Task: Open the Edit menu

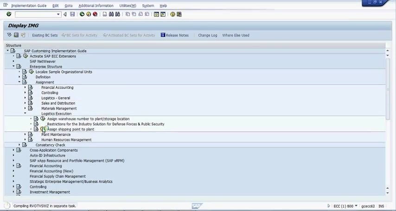Action: tap(56, 6)
